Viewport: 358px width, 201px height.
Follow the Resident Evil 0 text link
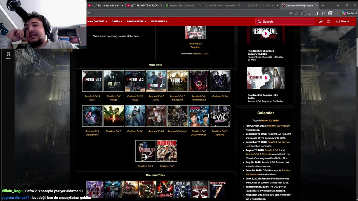click(156, 131)
